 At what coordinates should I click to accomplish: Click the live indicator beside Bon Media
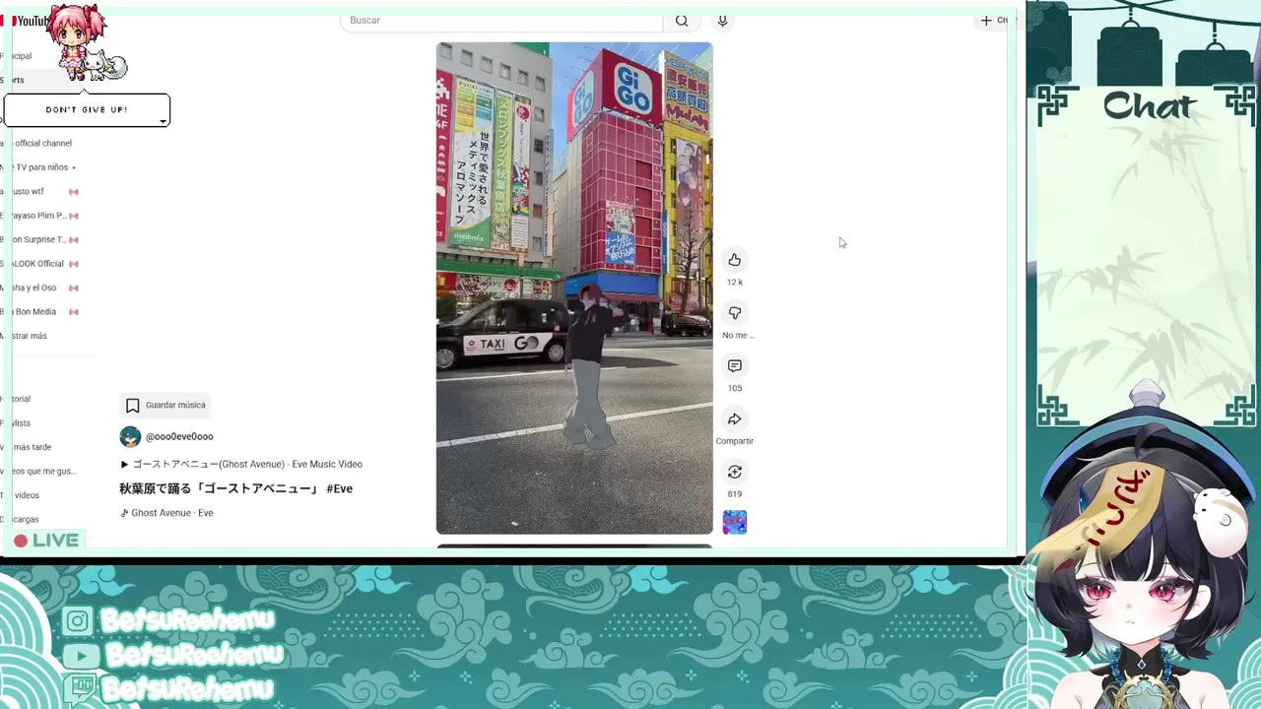tap(74, 312)
